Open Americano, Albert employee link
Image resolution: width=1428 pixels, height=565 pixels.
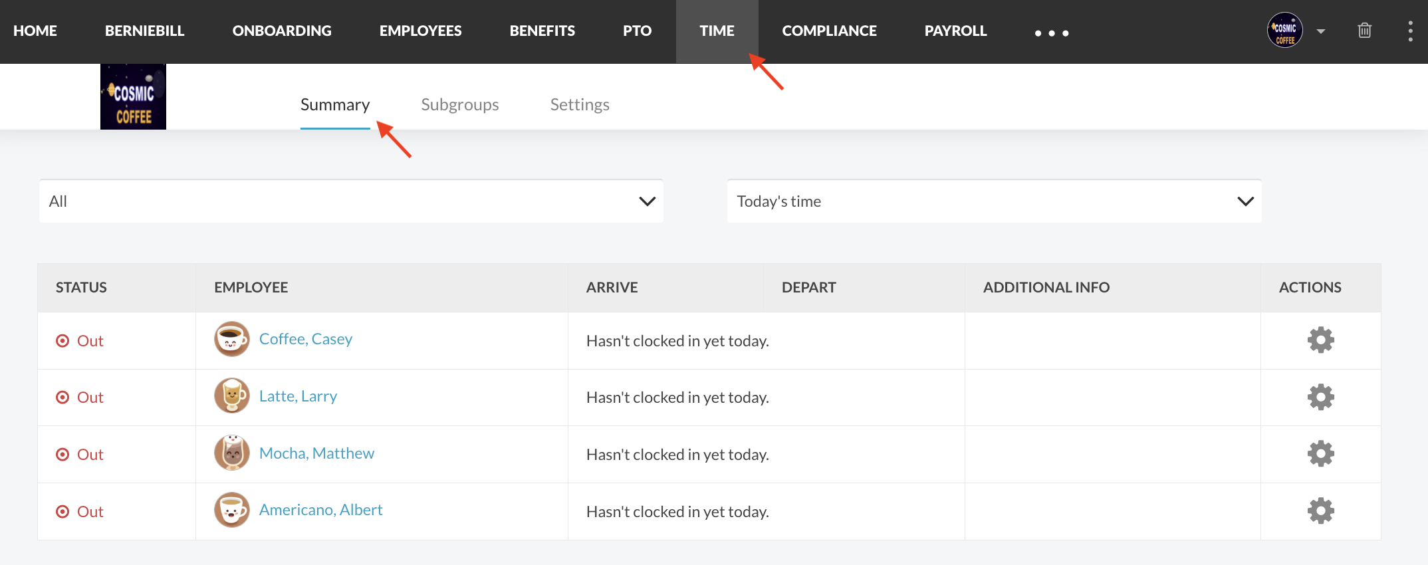[x=320, y=510]
